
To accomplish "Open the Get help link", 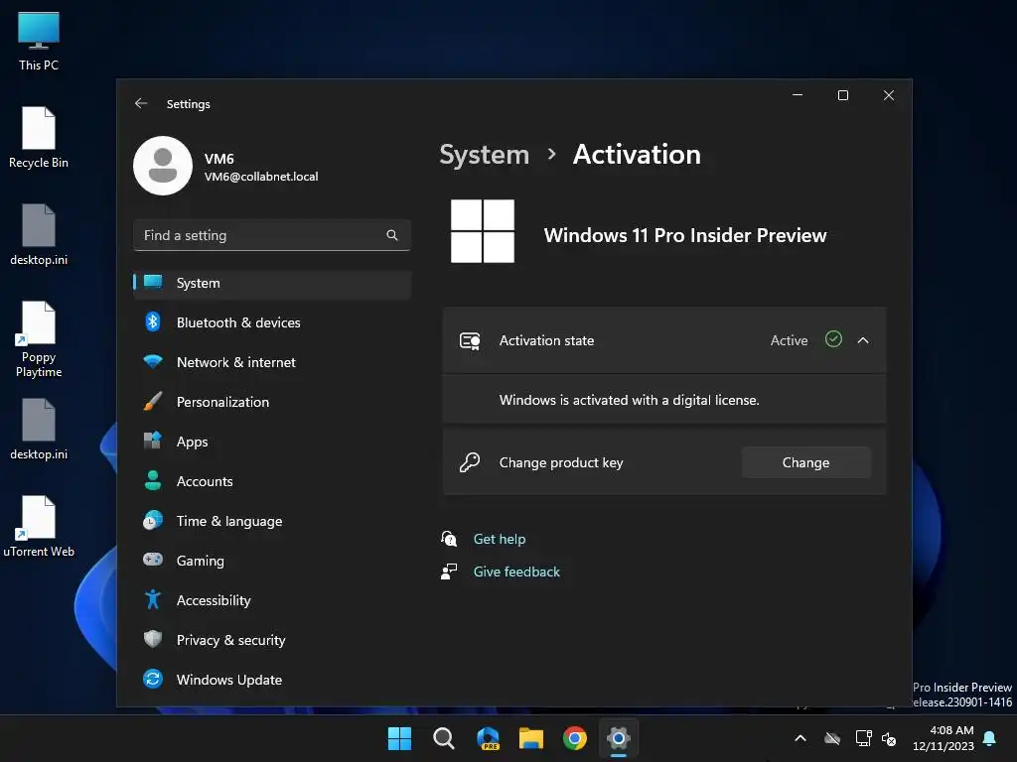I will coord(500,539).
